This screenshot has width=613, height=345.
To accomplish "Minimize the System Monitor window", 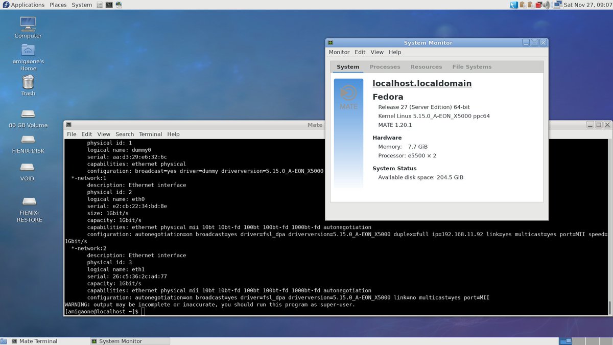I will 525,43.
